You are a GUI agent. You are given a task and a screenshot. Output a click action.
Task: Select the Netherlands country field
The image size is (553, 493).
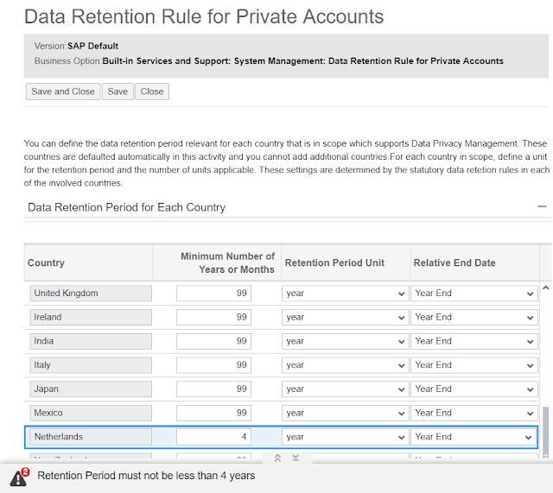tap(90, 437)
